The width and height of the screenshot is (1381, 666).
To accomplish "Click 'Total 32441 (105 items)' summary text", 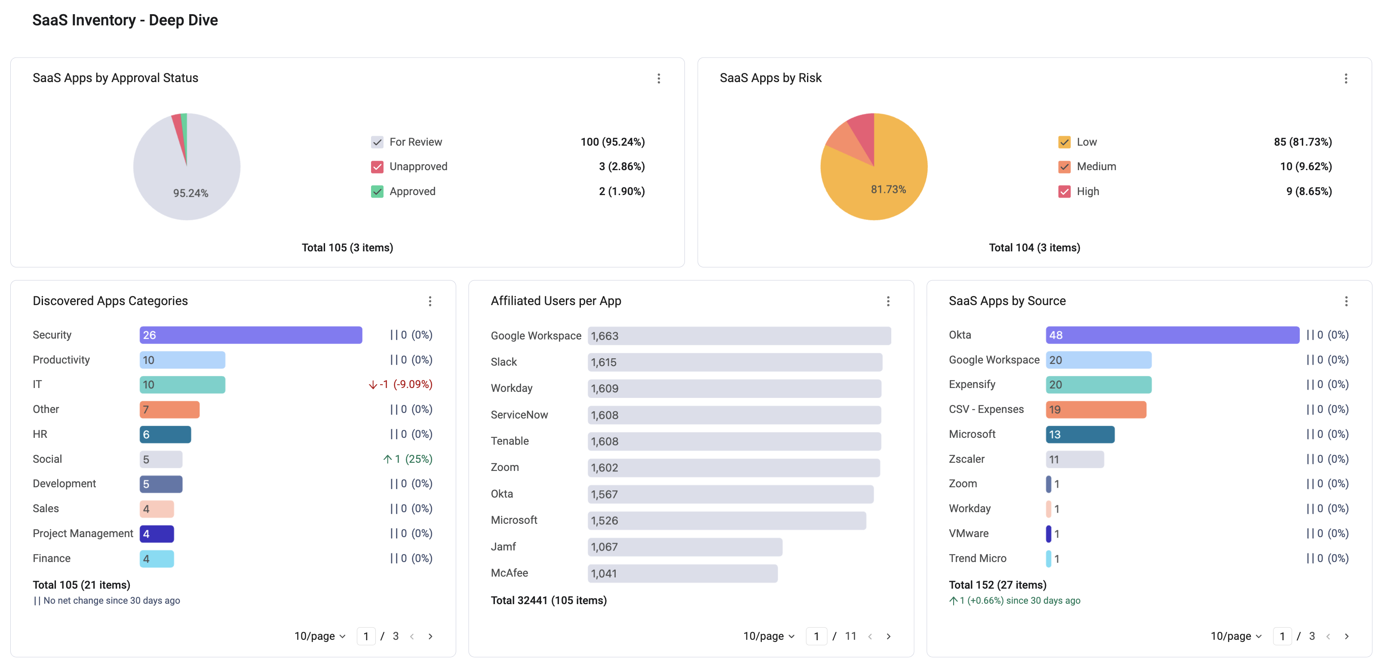I will tap(549, 601).
